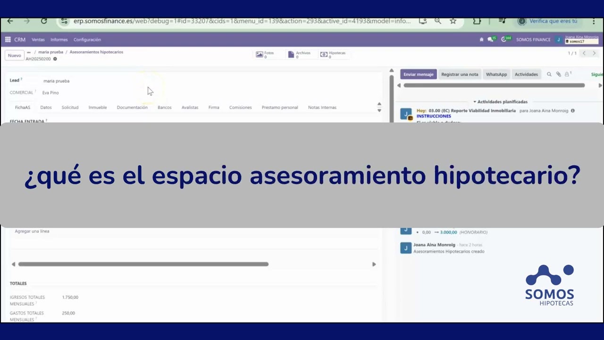Click the INSTRUCCIONES link
The width and height of the screenshot is (604, 340).
(x=434, y=116)
